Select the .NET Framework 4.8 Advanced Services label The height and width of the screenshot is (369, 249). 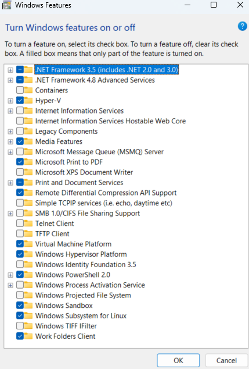[x=95, y=80]
